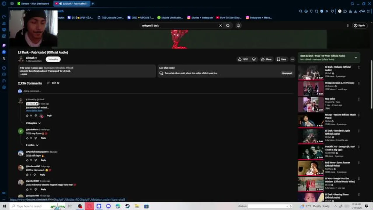Click the Lil Durk channel name
This screenshot has height=210, width=373.
pyautogui.click(x=30, y=58)
